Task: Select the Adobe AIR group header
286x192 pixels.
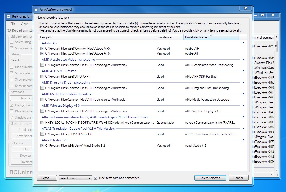Action: tap(50, 43)
